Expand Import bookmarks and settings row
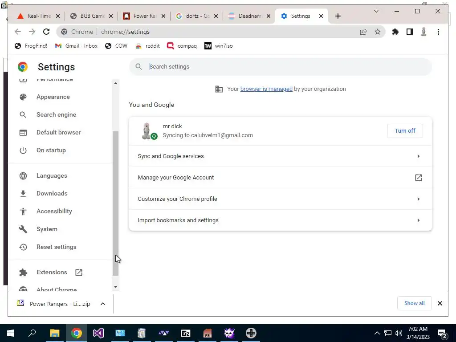The height and width of the screenshot is (342, 456). pos(281,220)
